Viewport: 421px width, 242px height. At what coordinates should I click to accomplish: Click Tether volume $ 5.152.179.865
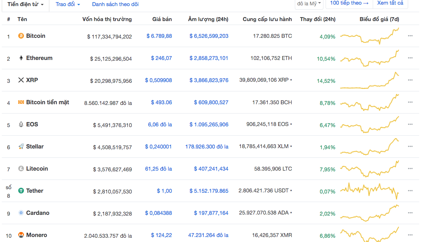coord(209,191)
